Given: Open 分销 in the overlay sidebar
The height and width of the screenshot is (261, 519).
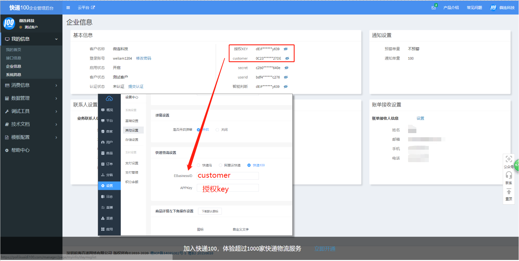Looking at the screenshot, I should [x=109, y=175].
